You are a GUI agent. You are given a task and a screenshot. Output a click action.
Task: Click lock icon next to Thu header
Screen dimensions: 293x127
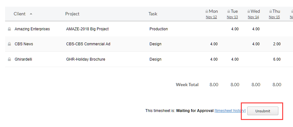click(x=270, y=11)
